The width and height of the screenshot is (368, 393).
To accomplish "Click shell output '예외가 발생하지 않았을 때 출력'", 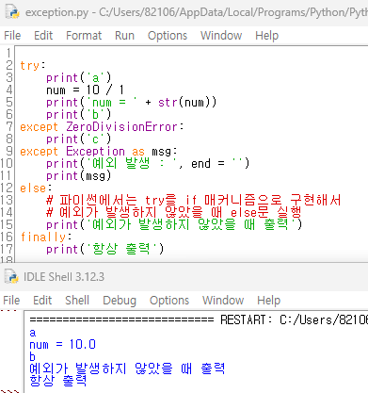I will tap(127, 368).
